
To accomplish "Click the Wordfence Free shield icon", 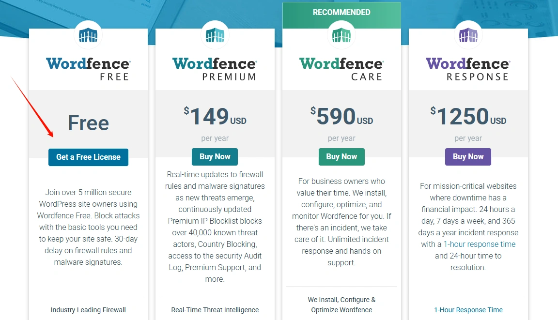I will [x=88, y=35].
